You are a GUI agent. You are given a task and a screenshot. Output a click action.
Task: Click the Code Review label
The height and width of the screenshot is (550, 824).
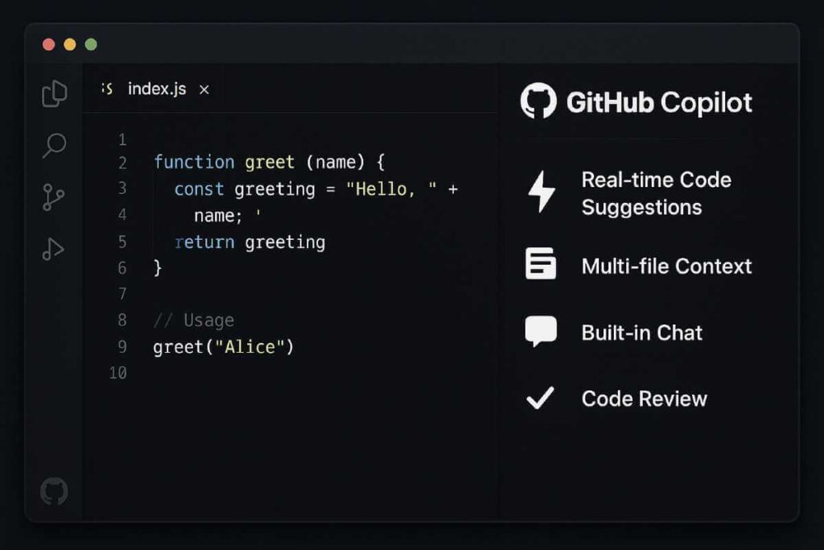tap(644, 398)
